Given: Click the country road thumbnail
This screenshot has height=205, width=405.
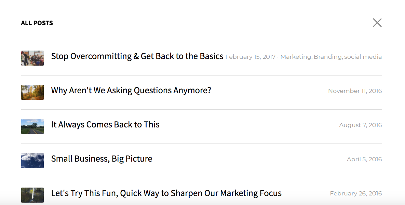Looking at the screenshot, I should pyautogui.click(x=32, y=126).
